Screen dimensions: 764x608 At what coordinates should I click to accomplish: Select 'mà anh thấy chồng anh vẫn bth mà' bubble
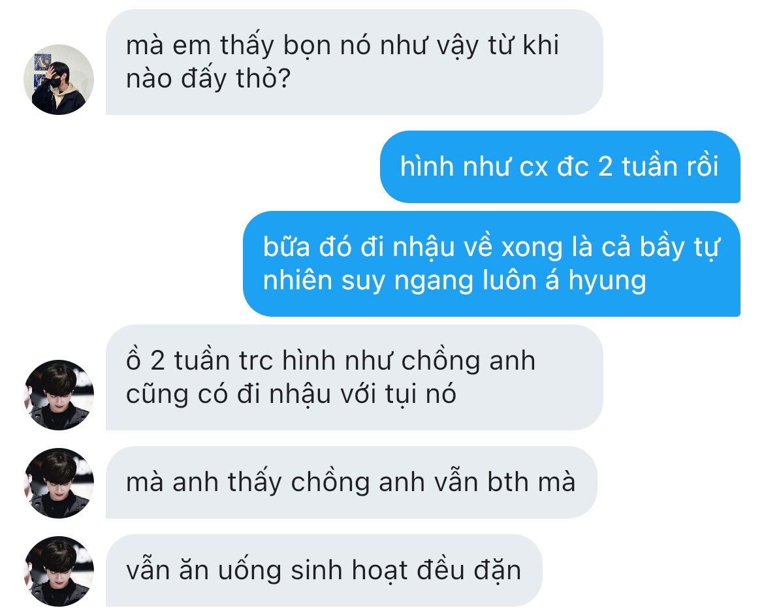[x=351, y=483]
